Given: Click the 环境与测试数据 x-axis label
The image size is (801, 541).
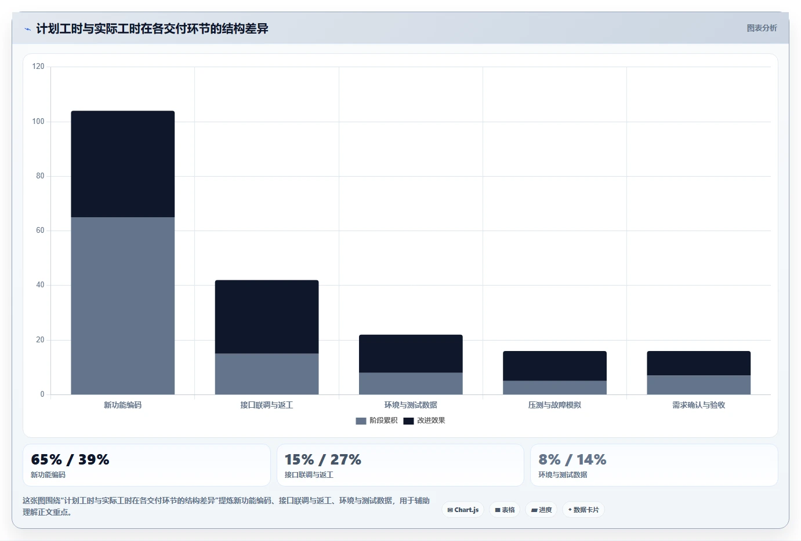Looking at the screenshot, I should click(411, 405).
